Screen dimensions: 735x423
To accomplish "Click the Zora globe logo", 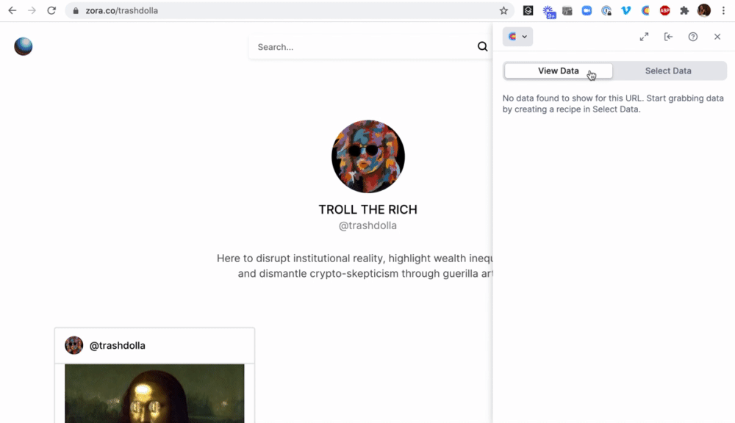I will click(x=24, y=46).
